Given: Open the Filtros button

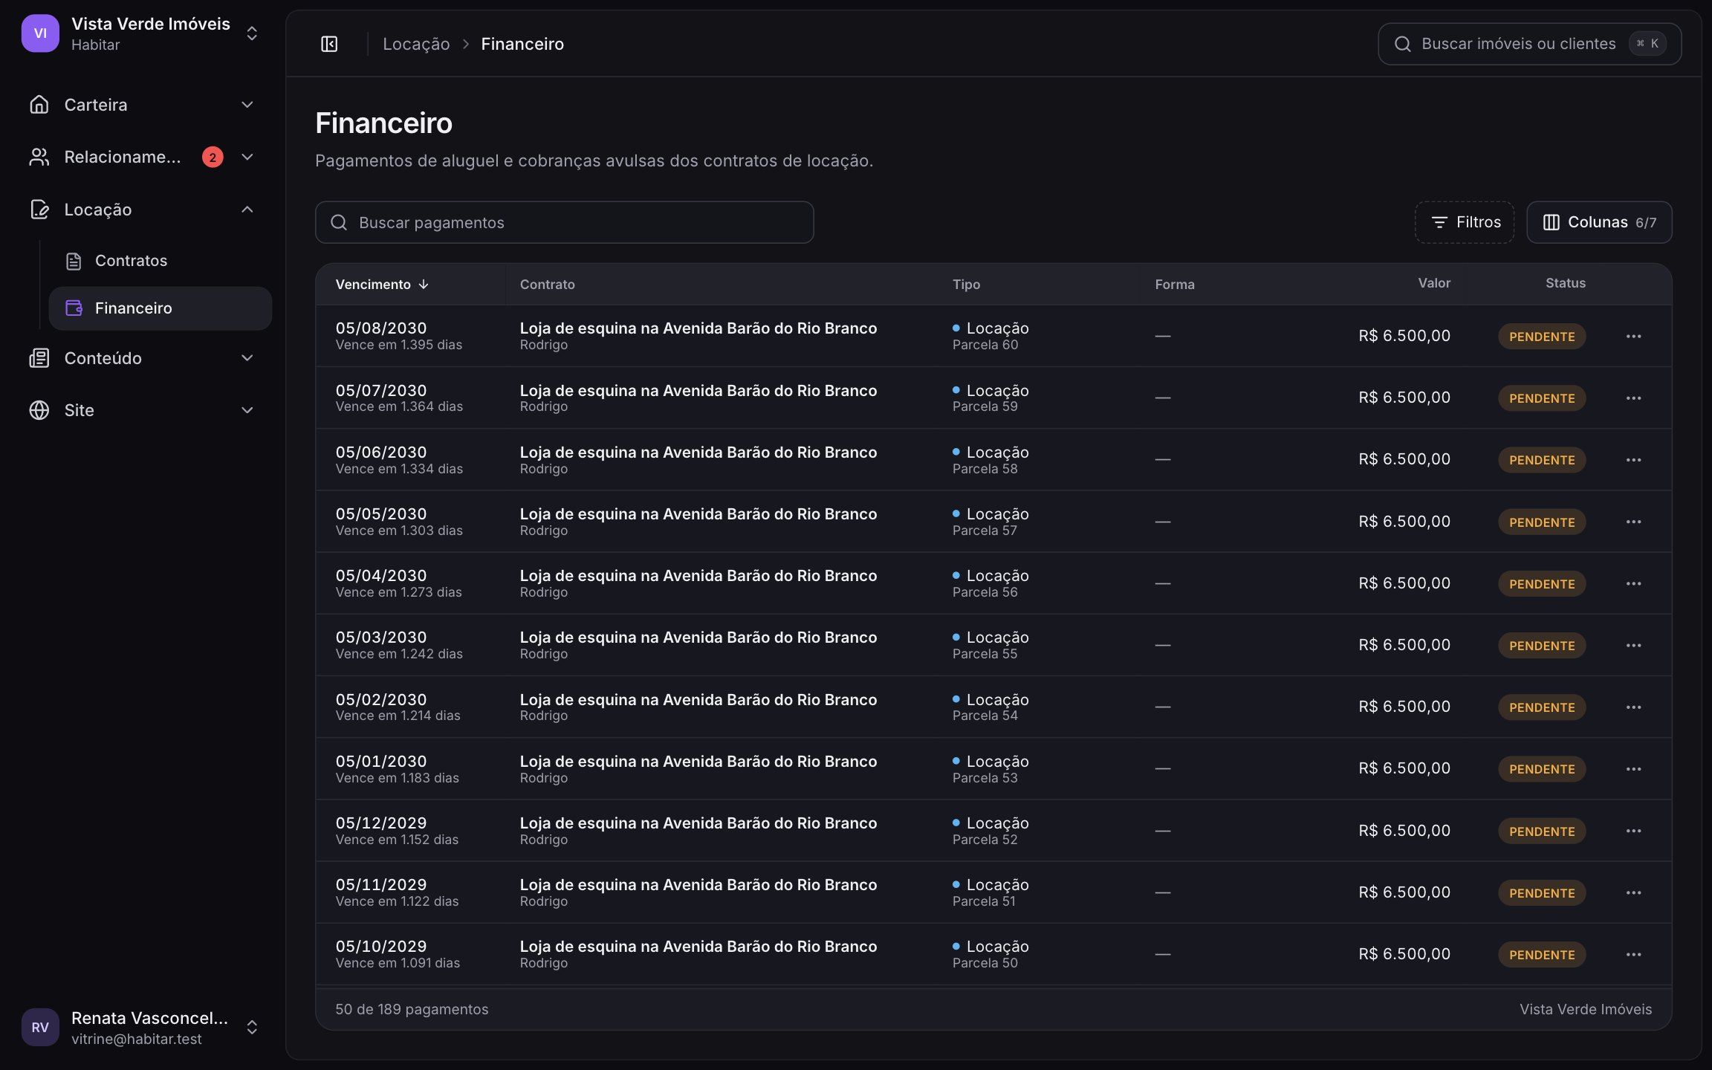Looking at the screenshot, I should point(1465,222).
